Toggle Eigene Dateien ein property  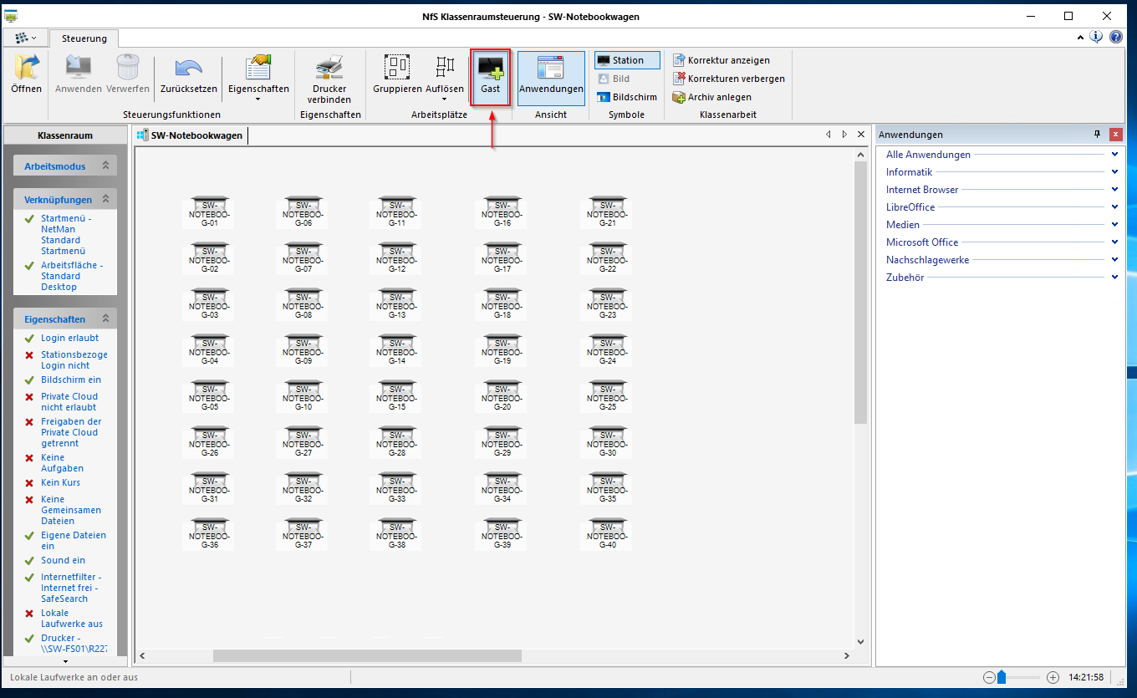point(74,541)
